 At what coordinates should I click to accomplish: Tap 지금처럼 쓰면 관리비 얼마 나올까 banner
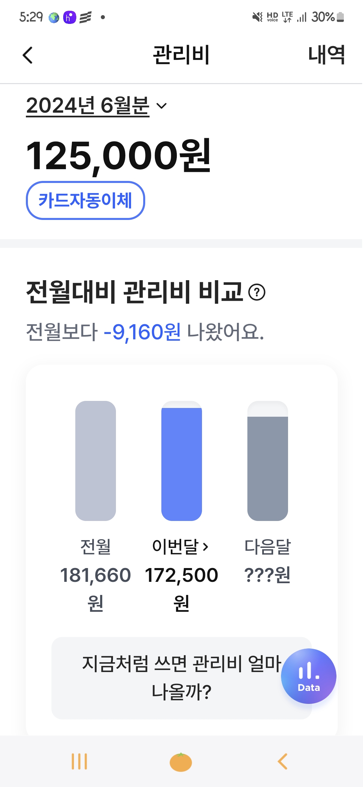click(168, 678)
